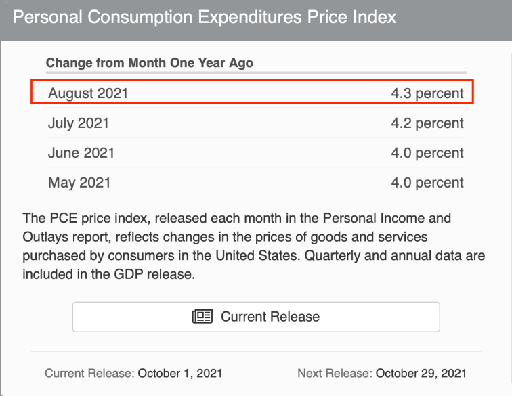
Task: Select the August 2021 row label
Action: 88,93
